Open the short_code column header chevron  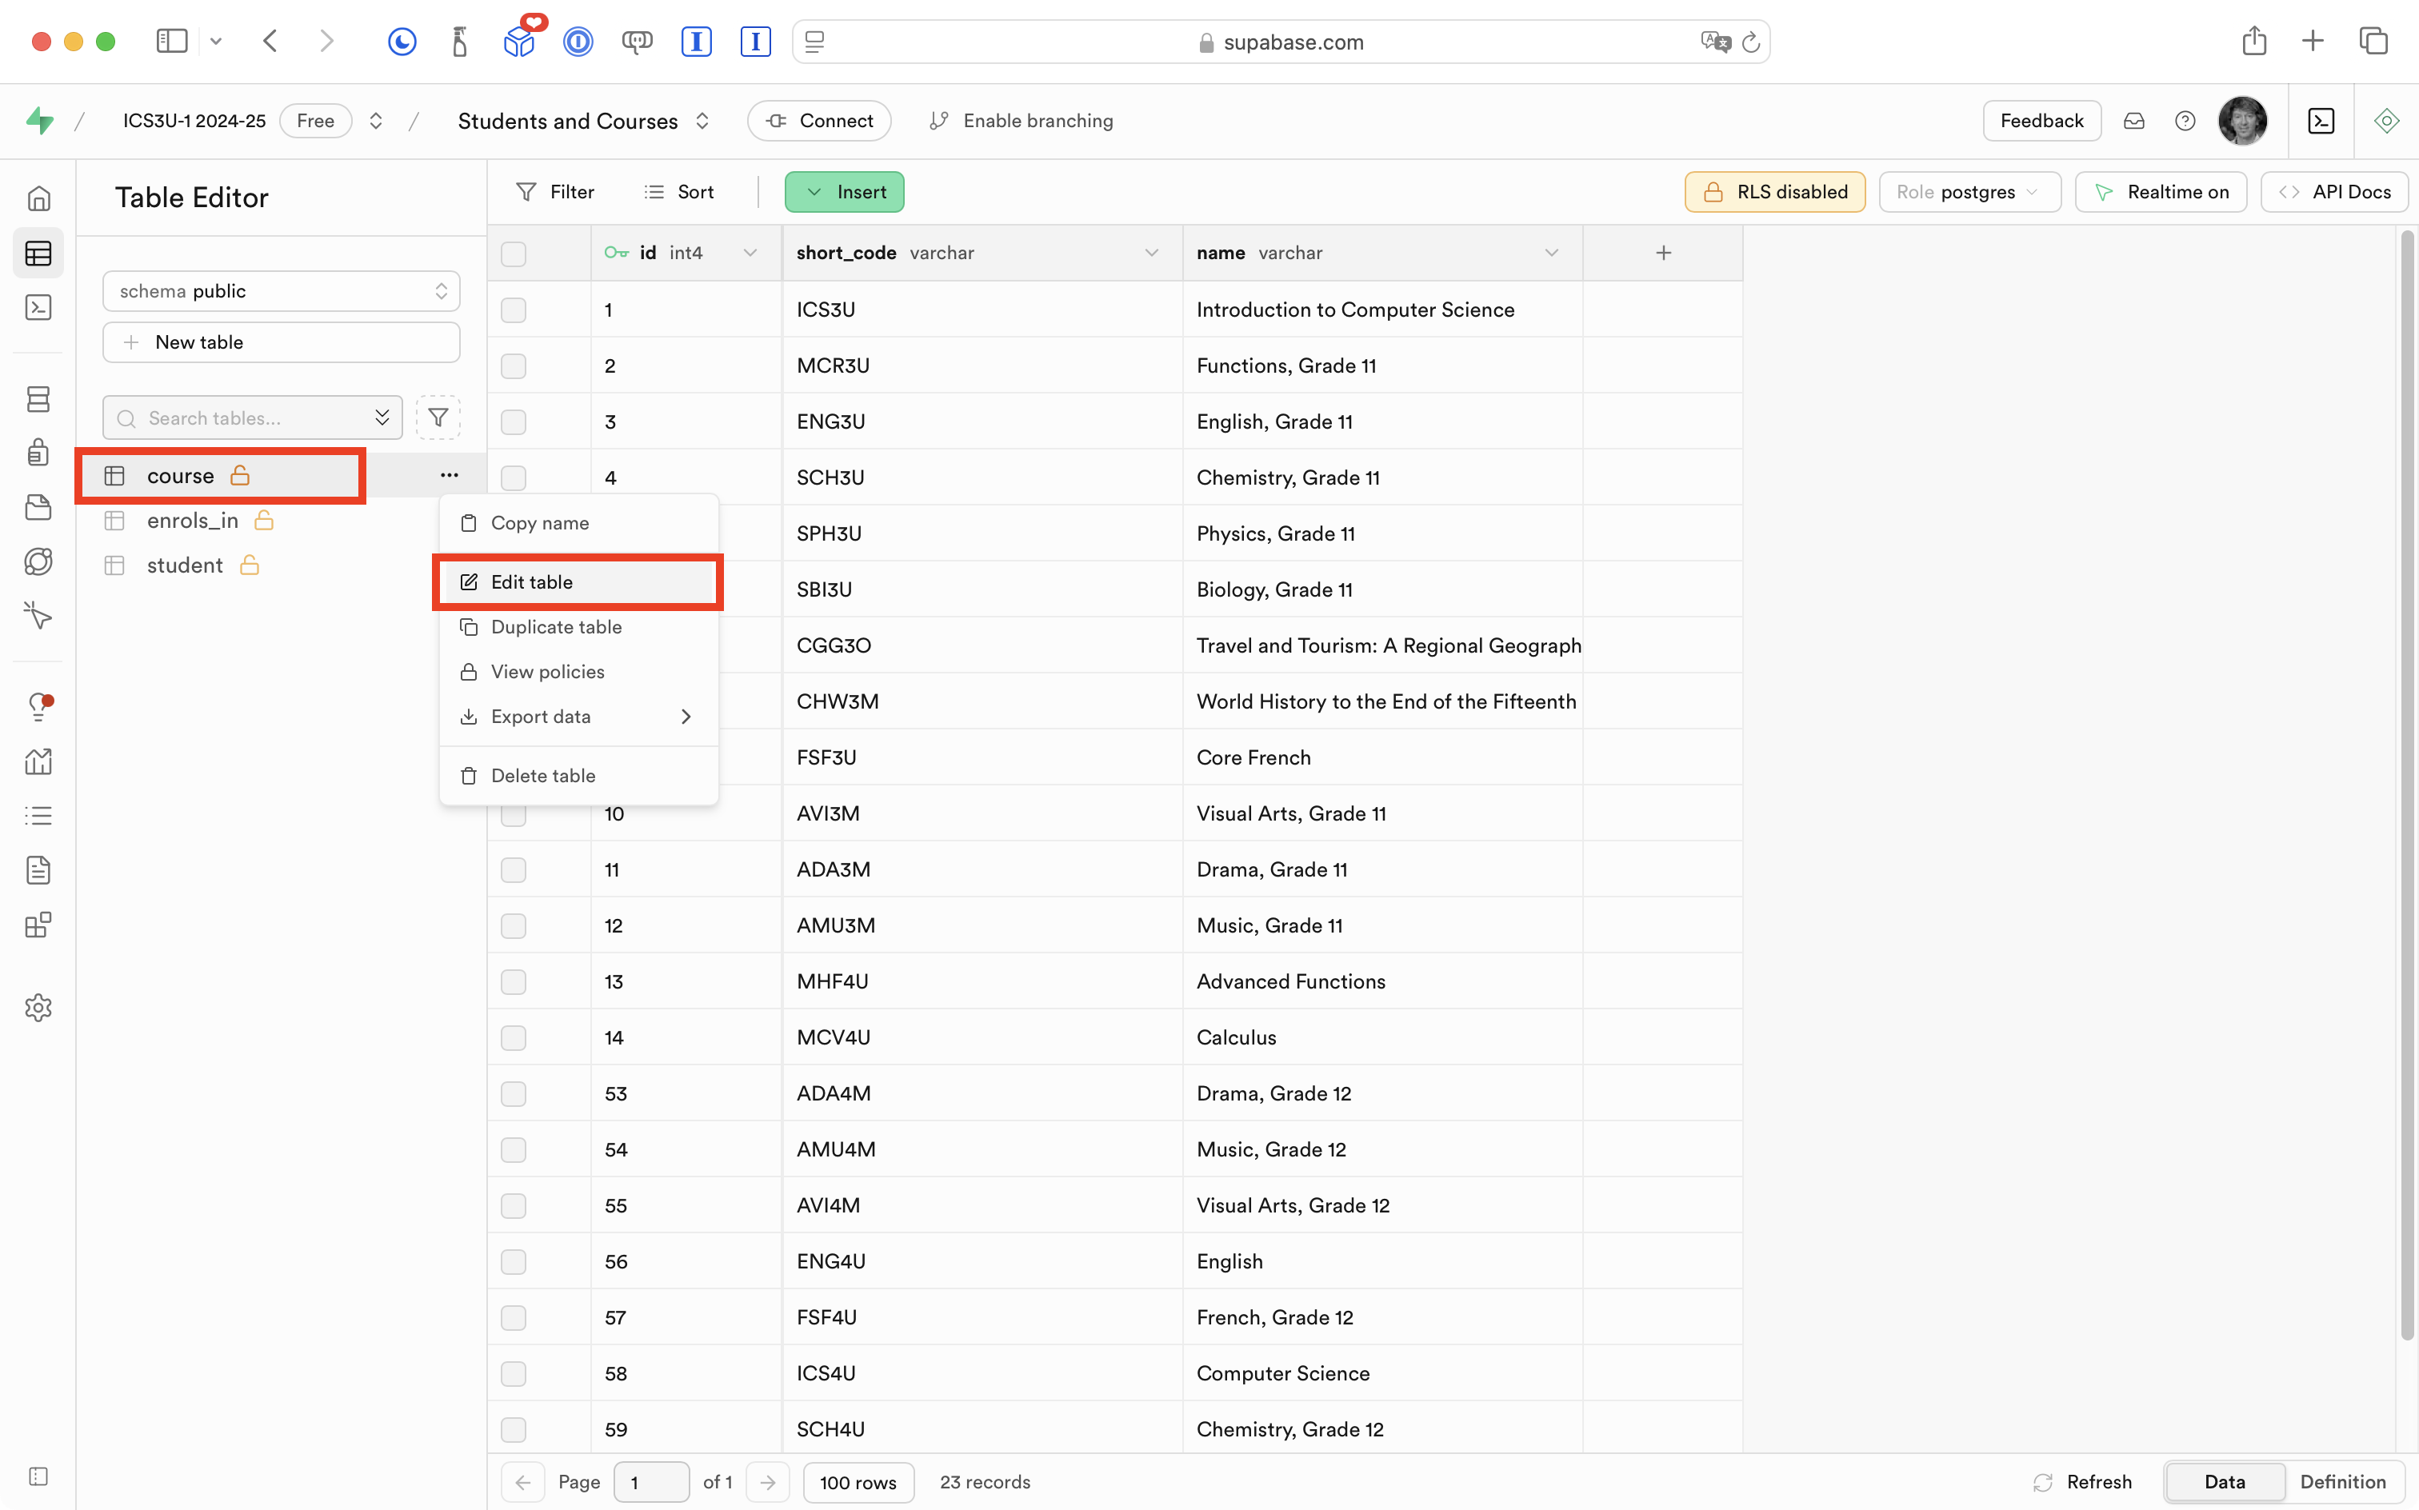coord(1152,253)
